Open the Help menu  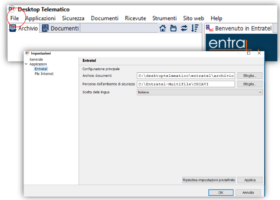pos(216,18)
